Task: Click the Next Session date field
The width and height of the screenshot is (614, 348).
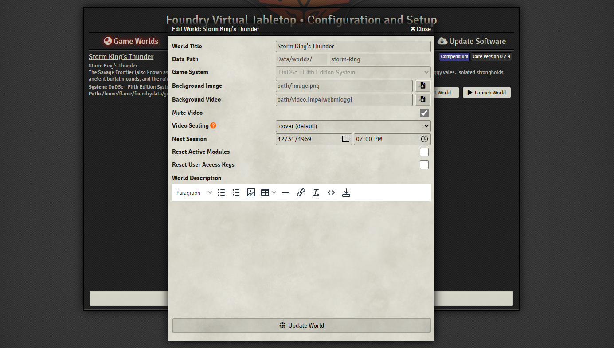Action: [x=314, y=139]
